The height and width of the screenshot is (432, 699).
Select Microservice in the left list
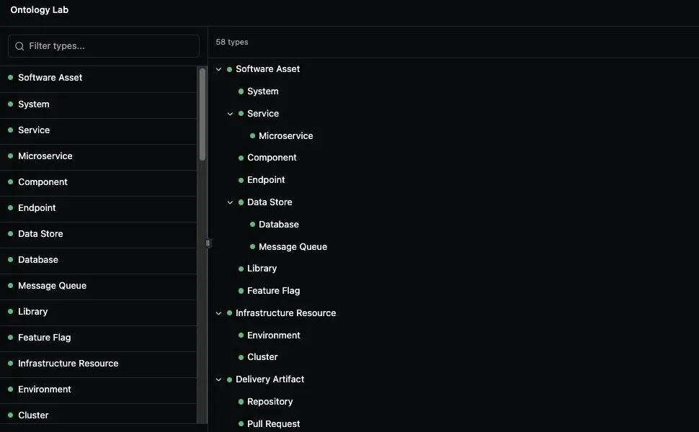98,156
